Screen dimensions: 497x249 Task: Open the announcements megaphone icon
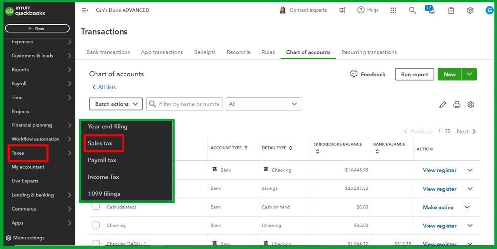pyautogui.click(x=342, y=10)
